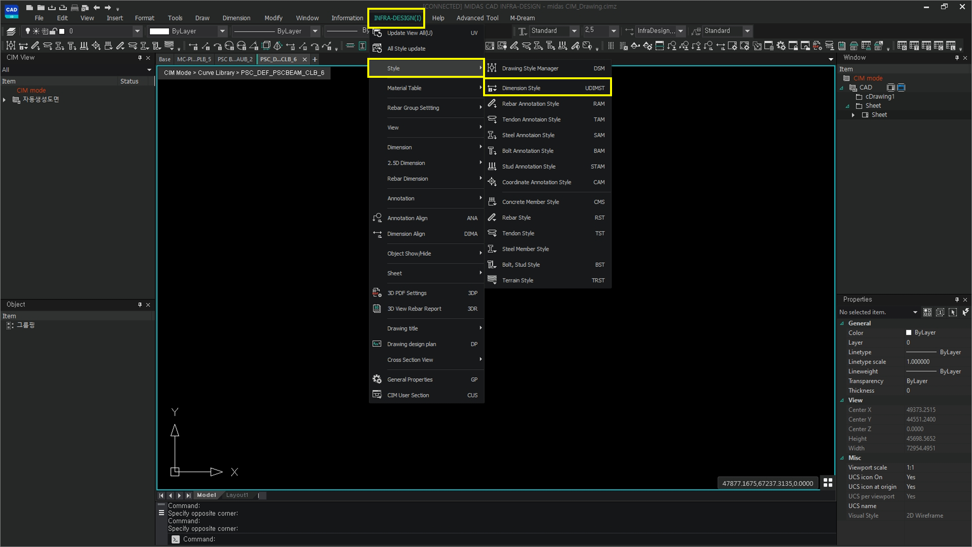Click the 3D View Rebar Report icon
The height and width of the screenshot is (547, 972).
pyautogui.click(x=377, y=308)
